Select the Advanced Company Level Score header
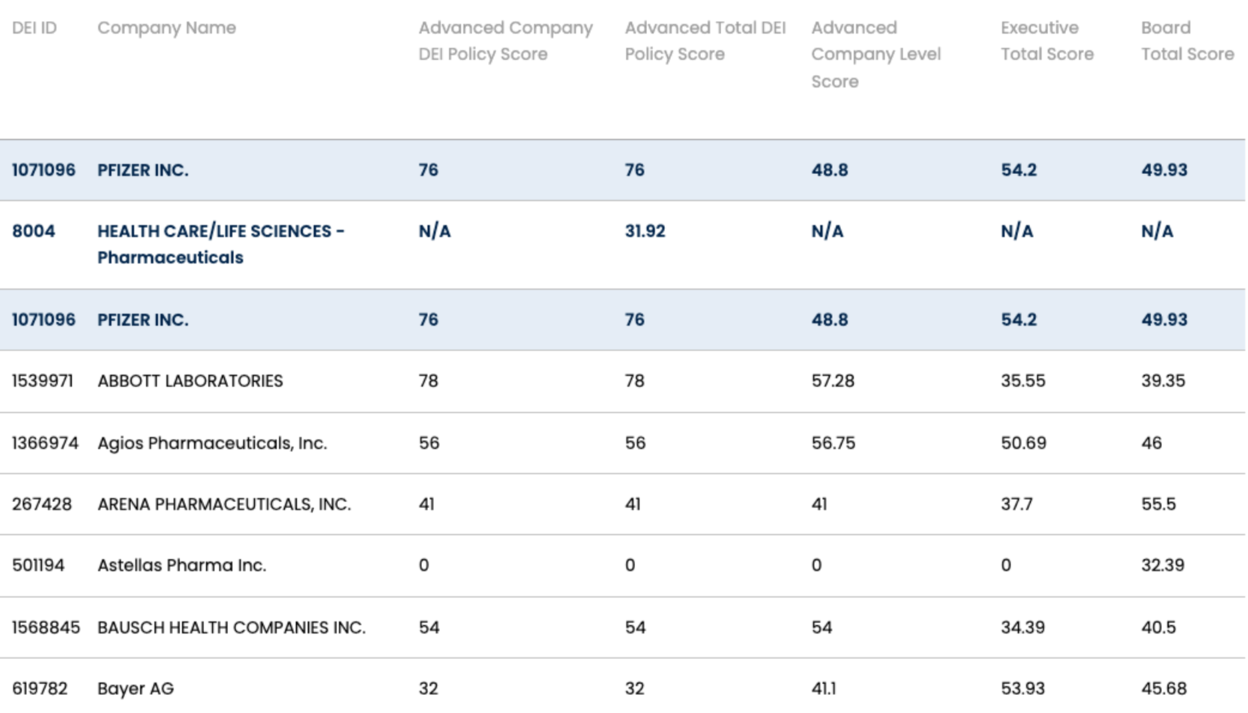This screenshot has height=713, width=1248. point(876,55)
